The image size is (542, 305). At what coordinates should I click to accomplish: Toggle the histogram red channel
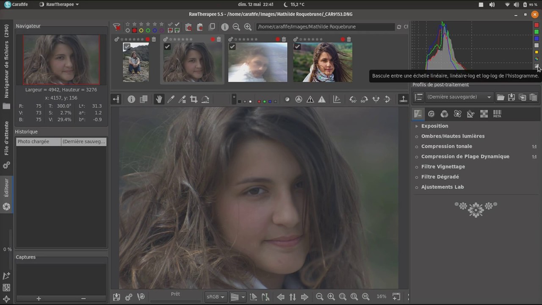(536, 25)
